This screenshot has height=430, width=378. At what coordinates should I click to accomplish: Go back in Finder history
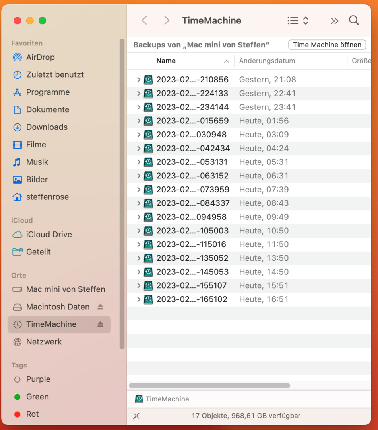point(145,20)
